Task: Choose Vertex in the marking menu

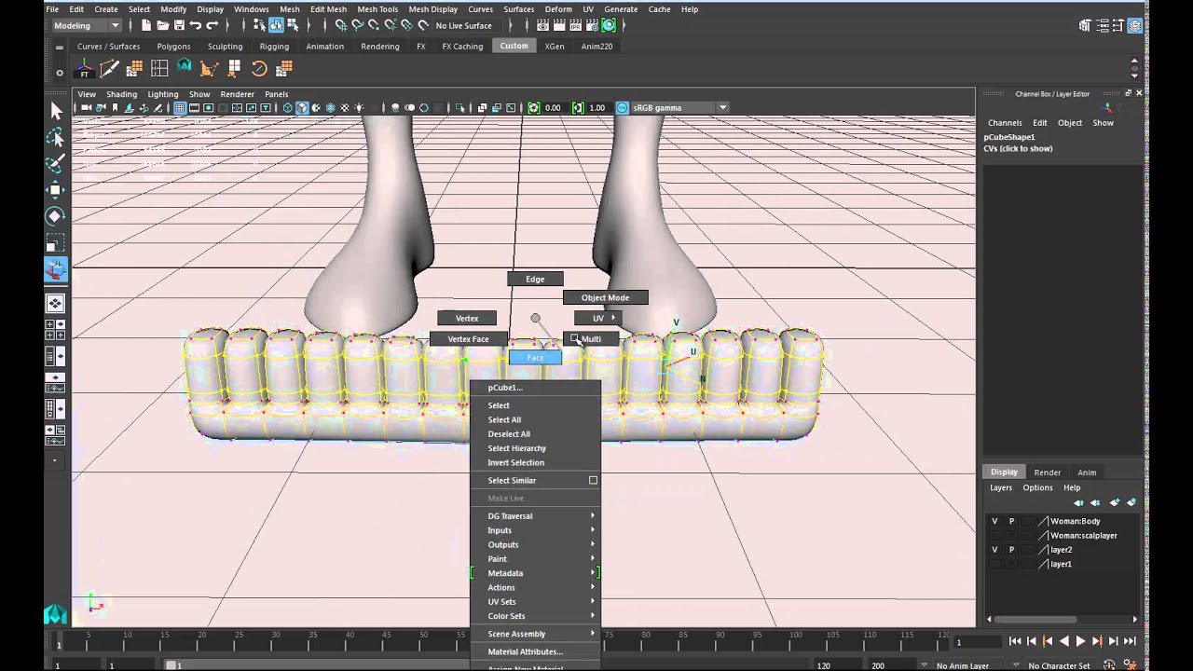Action: [x=467, y=319]
